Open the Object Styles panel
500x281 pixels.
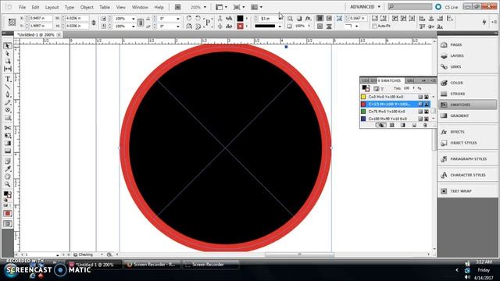[x=467, y=143]
